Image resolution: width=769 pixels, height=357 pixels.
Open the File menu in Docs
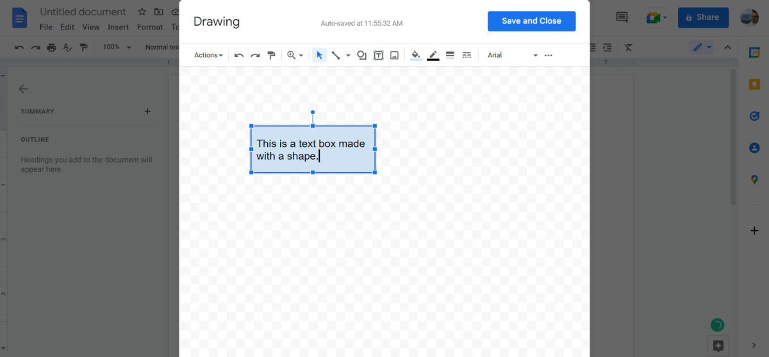(x=45, y=27)
